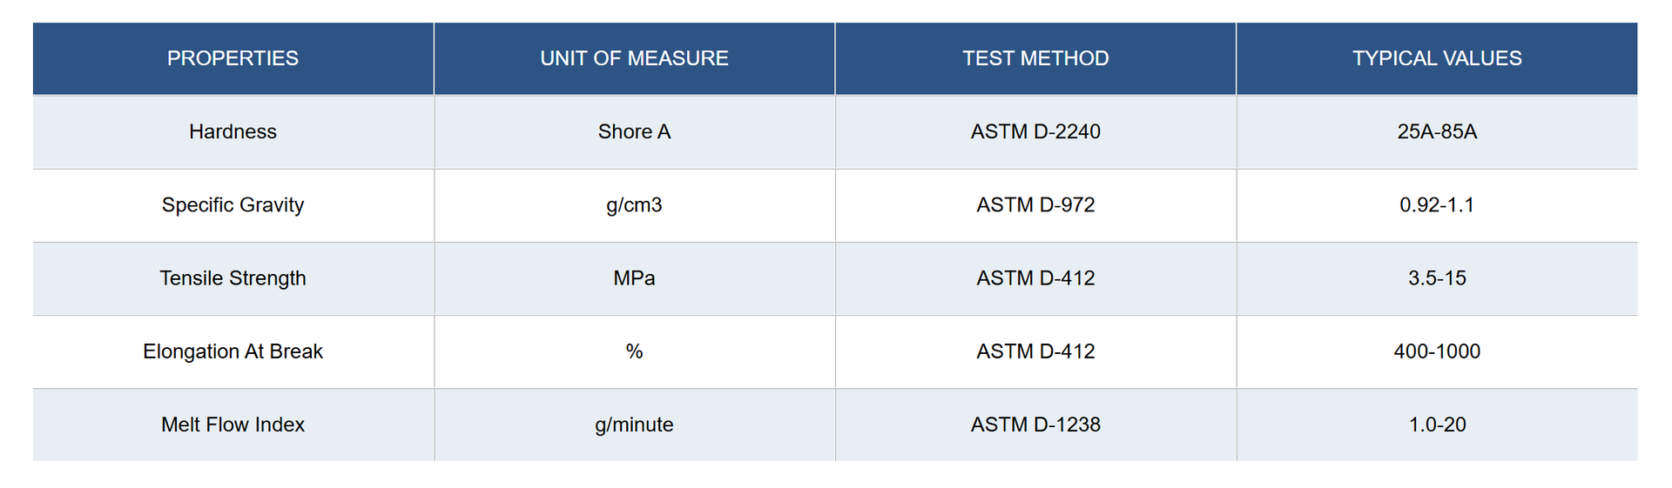Click the PROPERTIES column header
Screen dimensions: 1672x488
click(x=233, y=58)
